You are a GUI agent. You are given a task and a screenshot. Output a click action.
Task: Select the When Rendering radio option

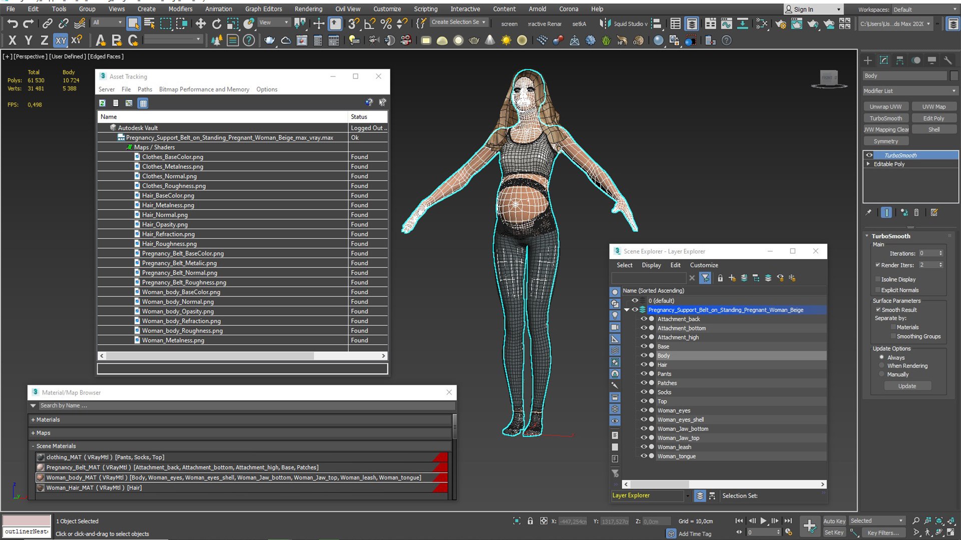pyautogui.click(x=881, y=365)
